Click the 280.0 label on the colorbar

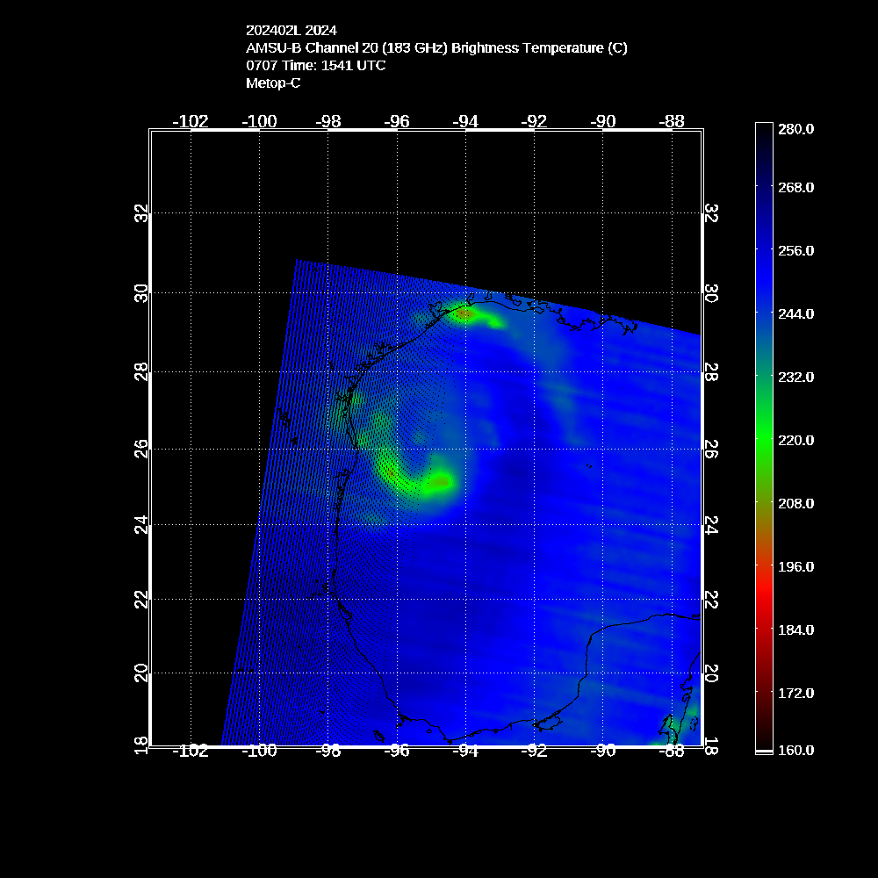click(x=796, y=129)
